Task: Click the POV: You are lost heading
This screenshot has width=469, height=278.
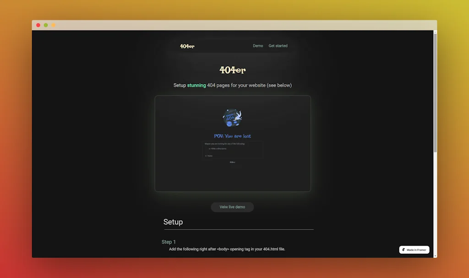Action: point(233,136)
